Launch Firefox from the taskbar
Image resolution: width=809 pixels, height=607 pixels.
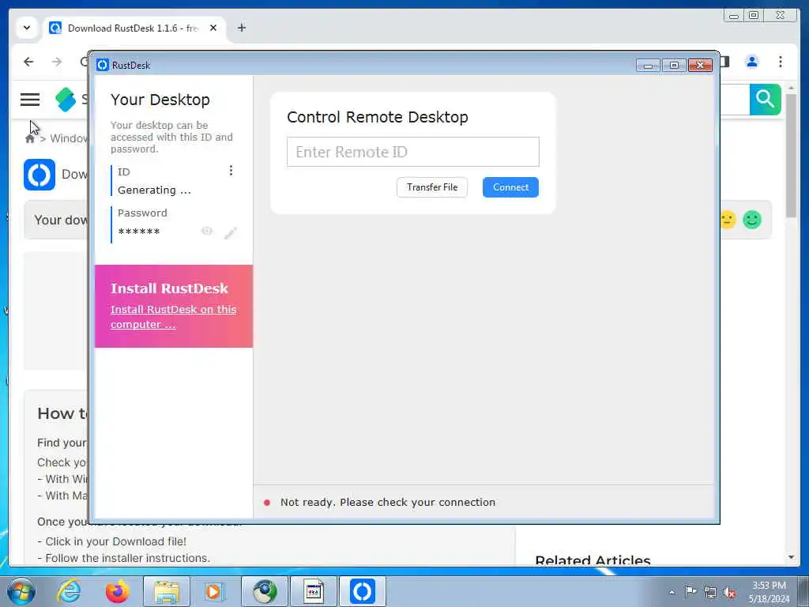pos(118,591)
